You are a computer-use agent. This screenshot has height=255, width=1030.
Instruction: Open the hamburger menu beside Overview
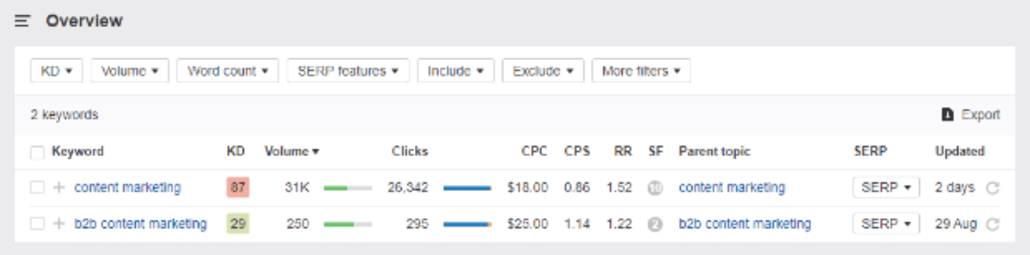tap(22, 22)
